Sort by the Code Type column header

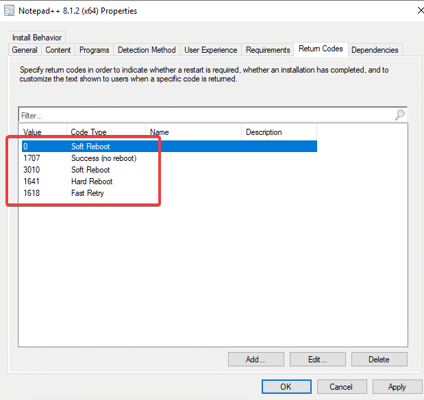click(x=106, y=132)
